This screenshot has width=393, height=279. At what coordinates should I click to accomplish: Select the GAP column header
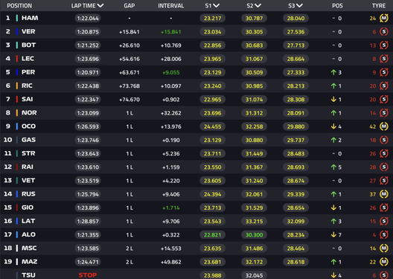coord(130,5)
